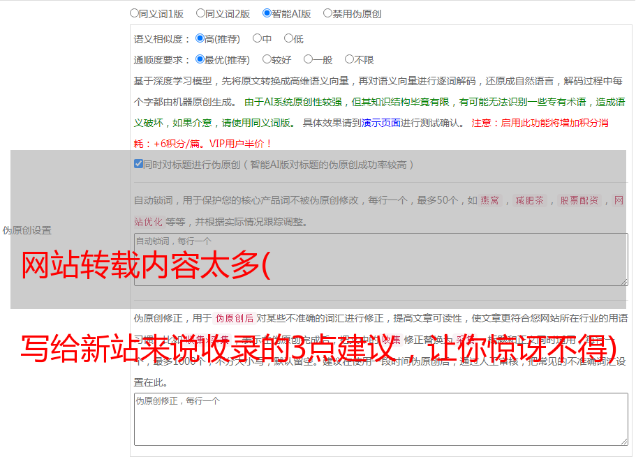Focus the 自动锁词 text area
The image size is (636, 459).
(x=381, y=259)
